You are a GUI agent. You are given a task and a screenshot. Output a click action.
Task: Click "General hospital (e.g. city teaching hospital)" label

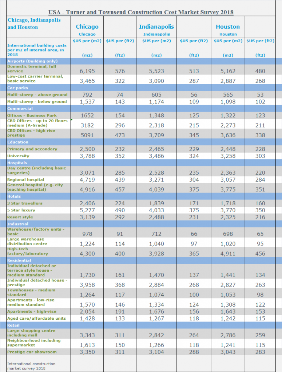[x=35, y=187]
